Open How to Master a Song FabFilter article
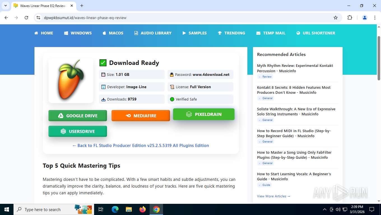This screenshot has width=381, height=215. tap(294, 155)
